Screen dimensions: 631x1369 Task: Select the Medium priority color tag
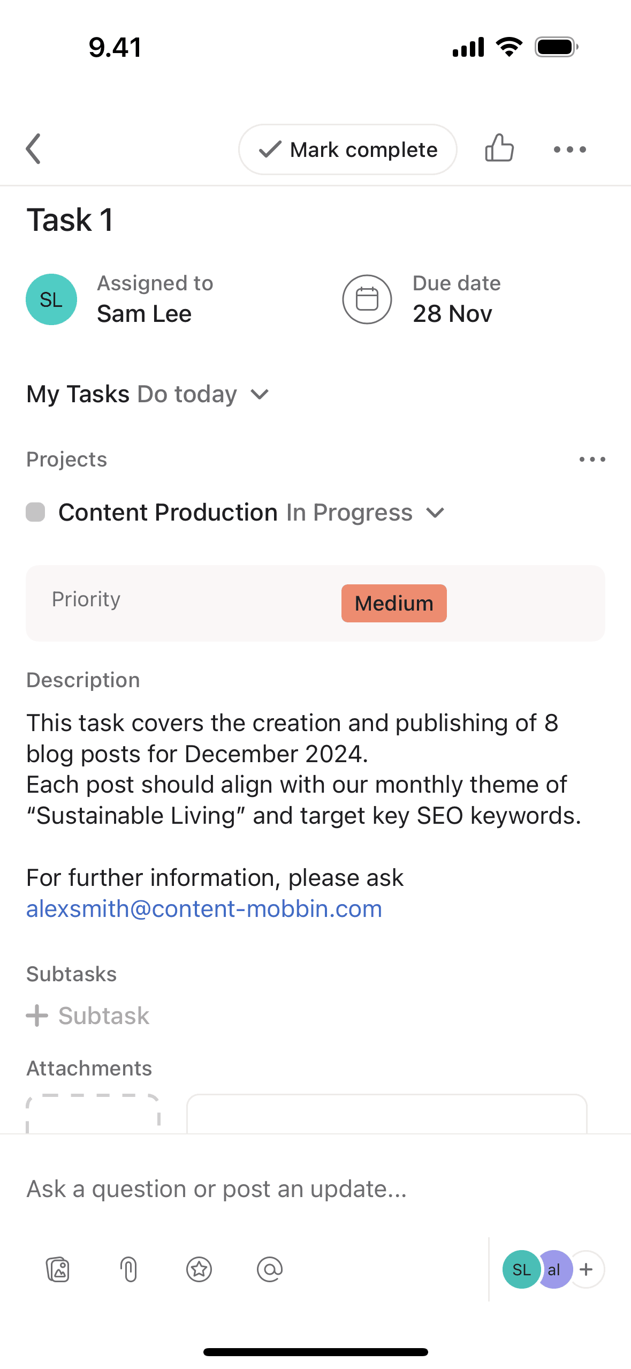(x=394, y=603)
